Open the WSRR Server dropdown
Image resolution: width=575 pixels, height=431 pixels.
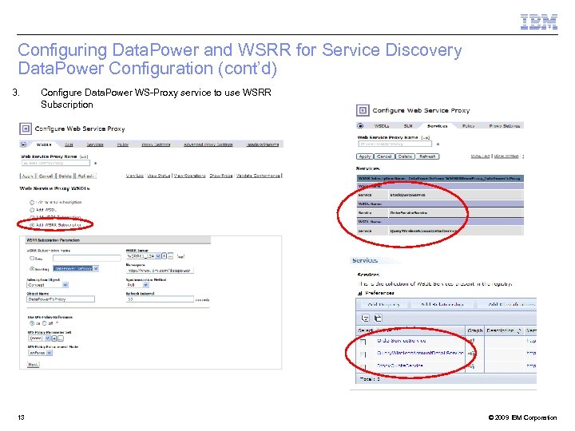(x=144, y=256)
